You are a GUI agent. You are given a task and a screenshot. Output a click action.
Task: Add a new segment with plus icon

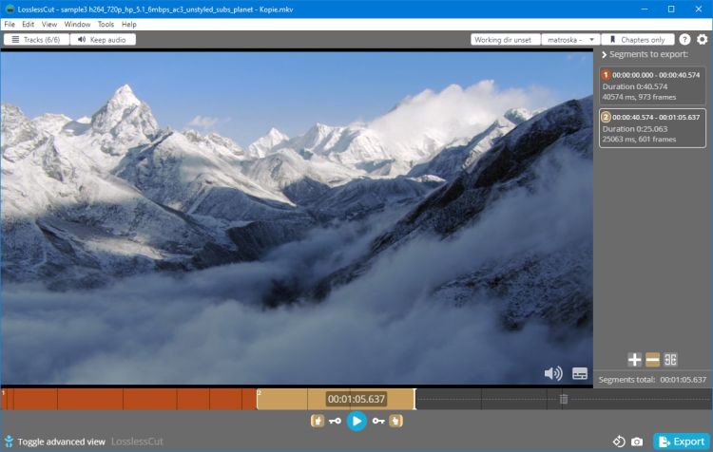pos(634,360)
